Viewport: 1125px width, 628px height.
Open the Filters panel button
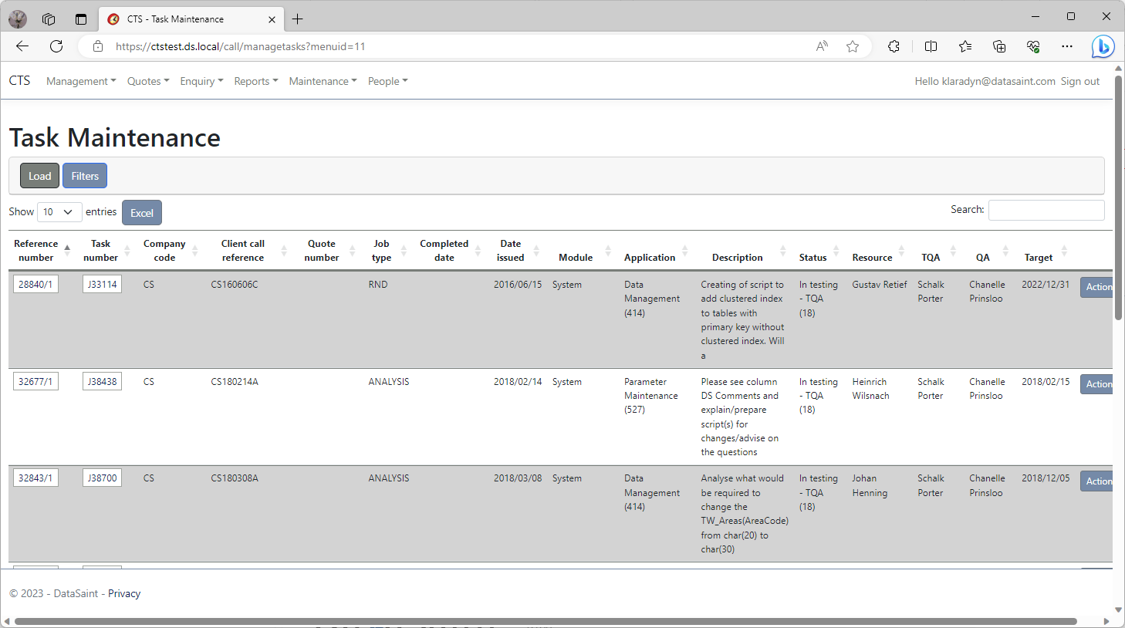point(85,176)
